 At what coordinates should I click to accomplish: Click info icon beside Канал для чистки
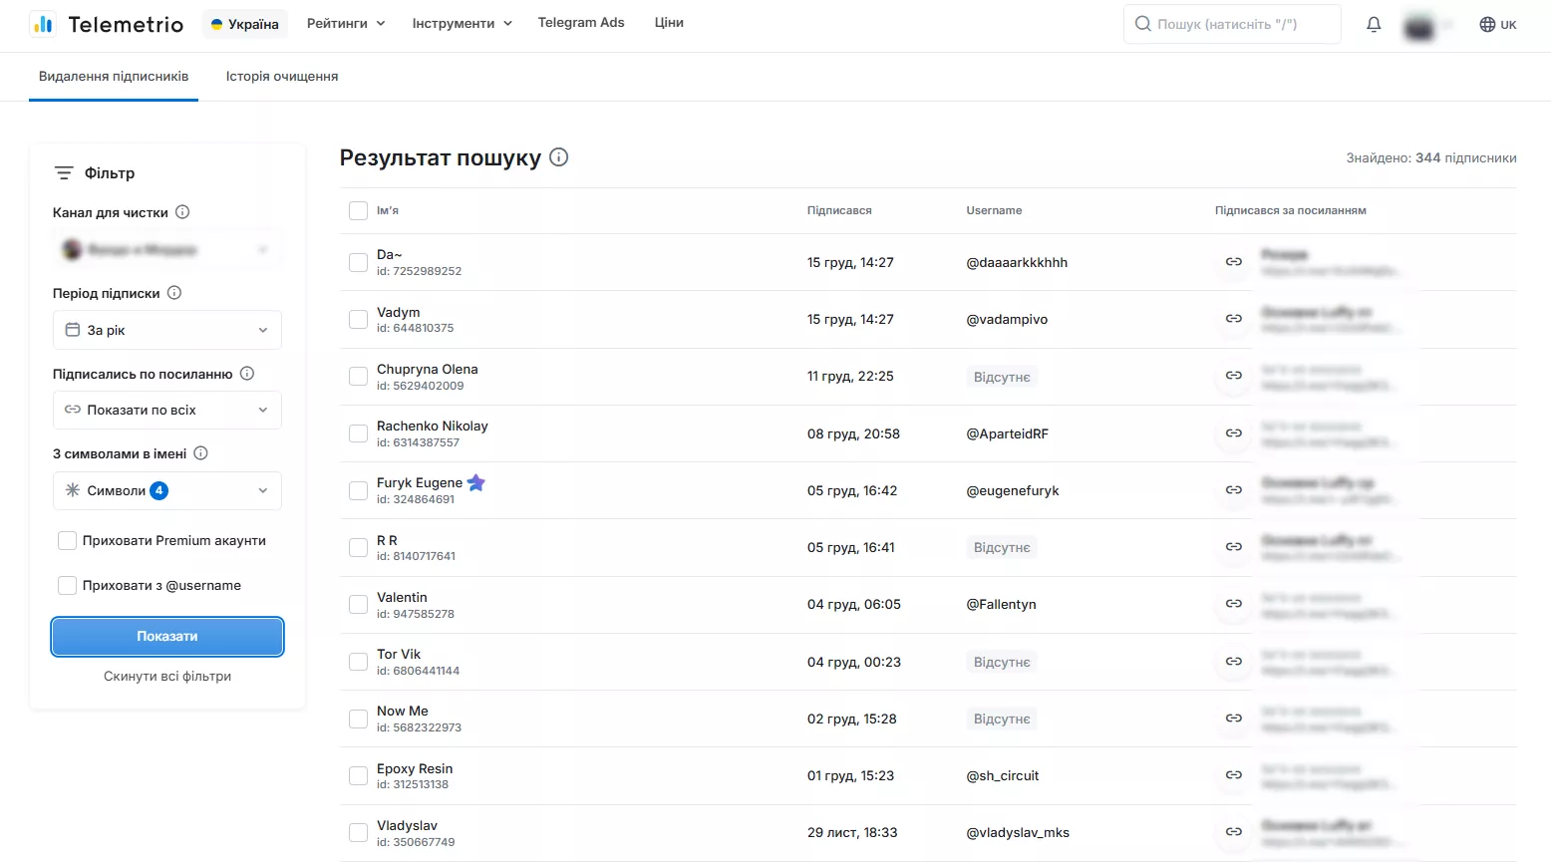[182, 212]
